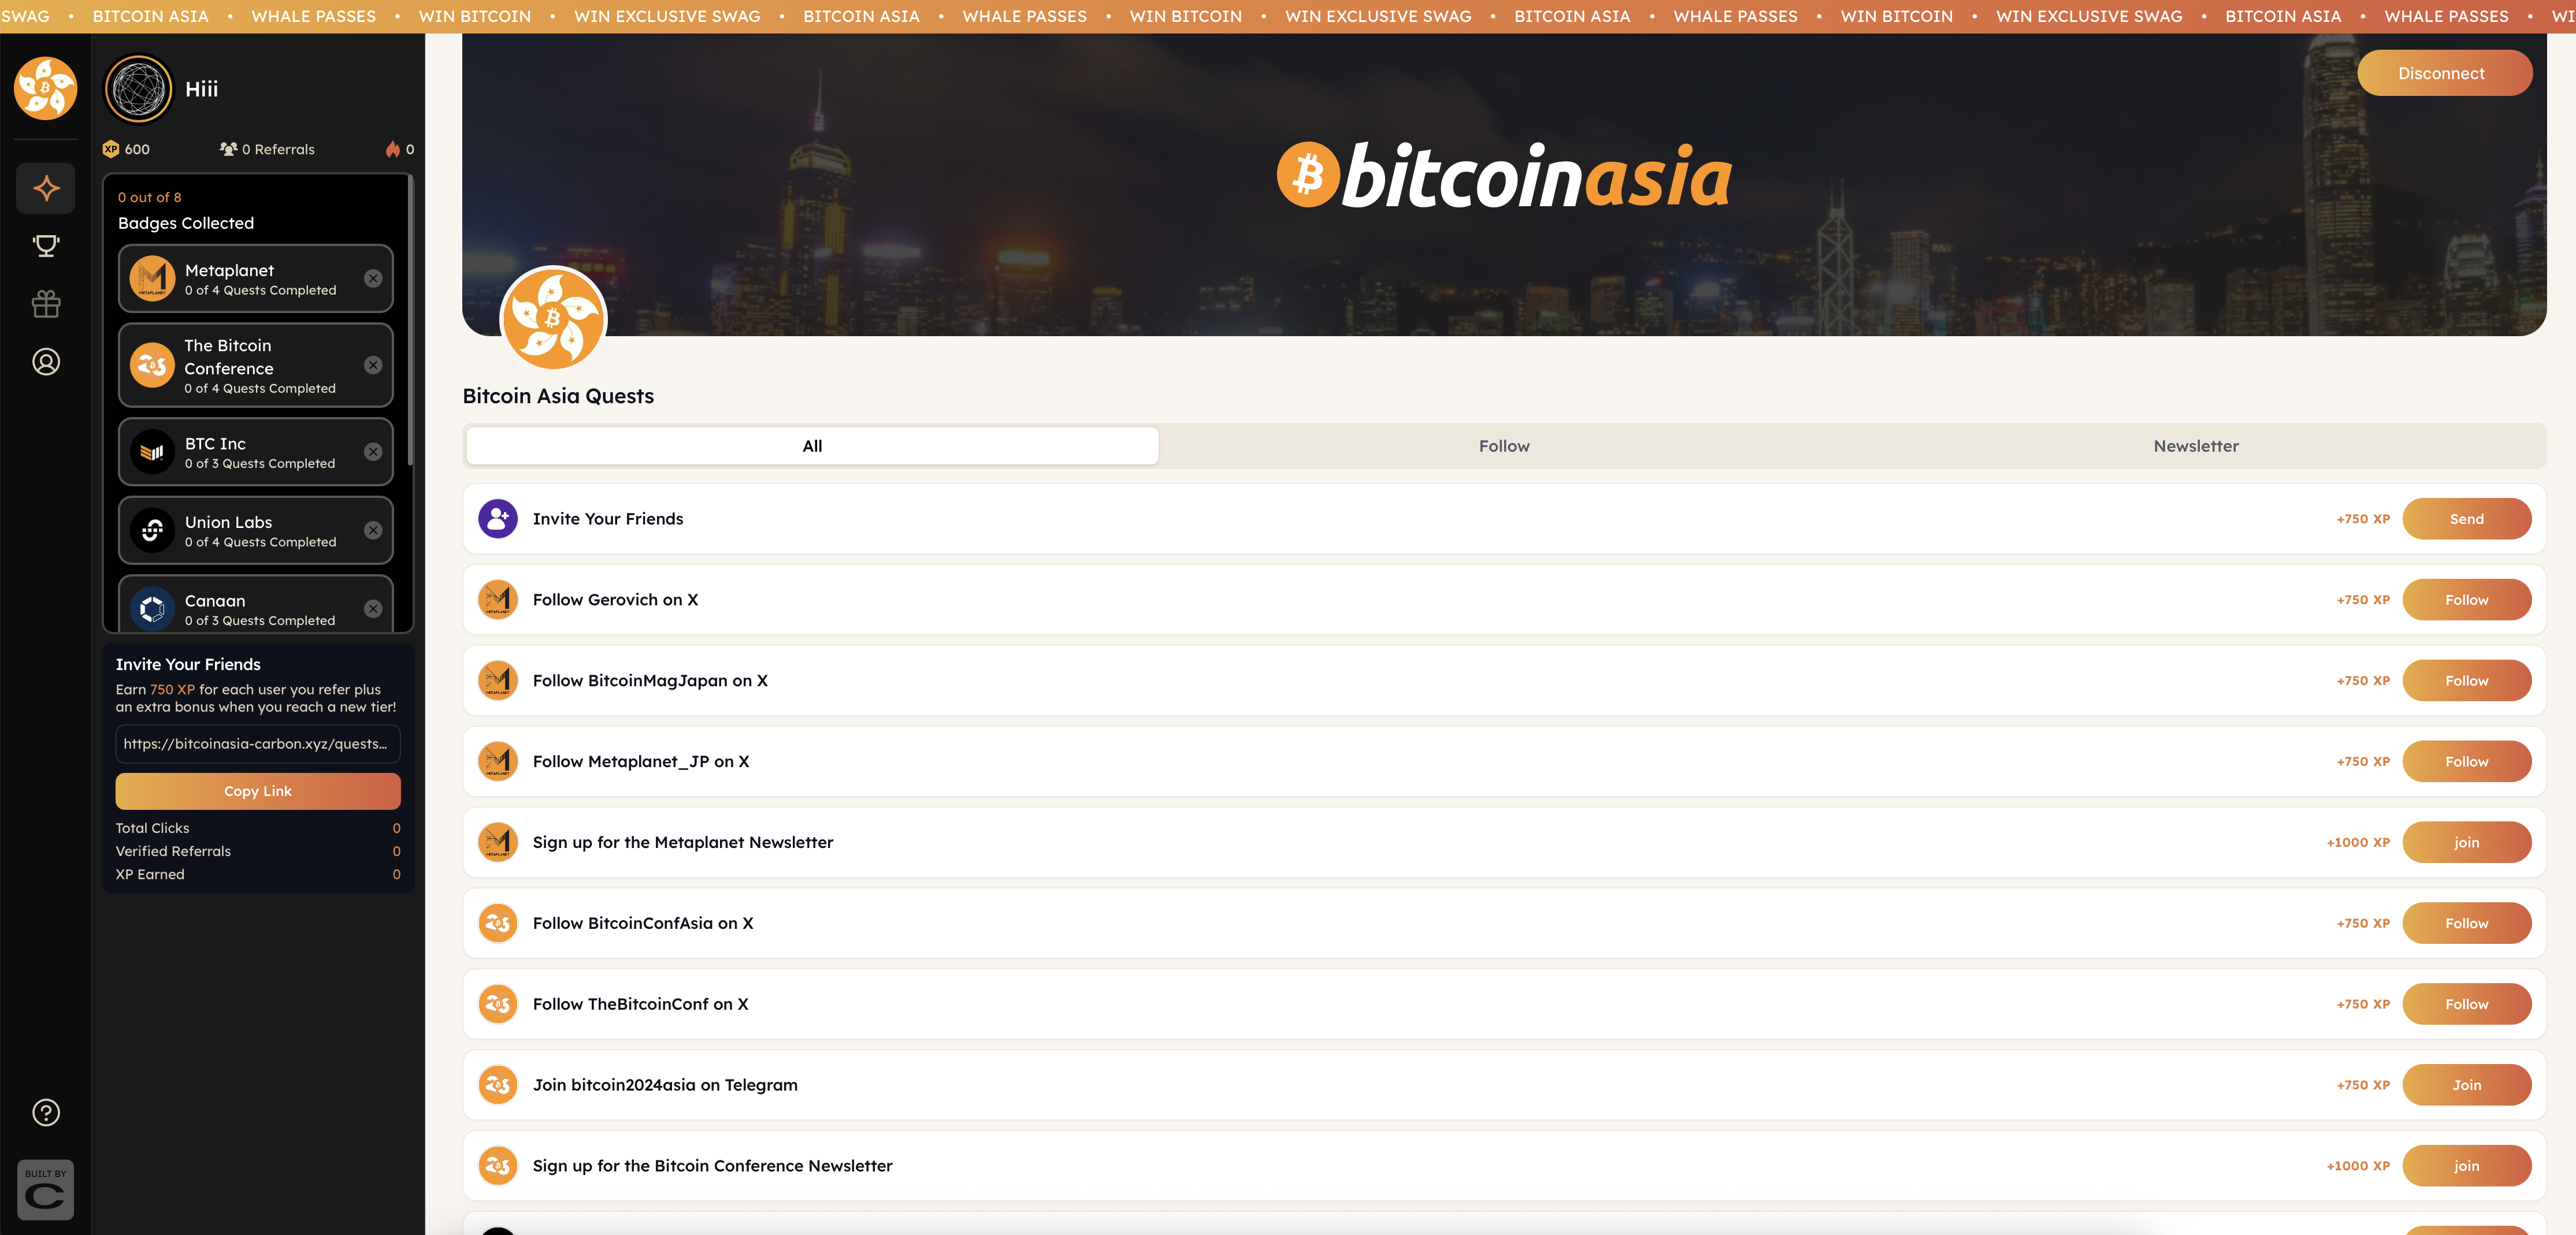Click the referral link input field
Screen dimensions: 2576x1235
258,744
